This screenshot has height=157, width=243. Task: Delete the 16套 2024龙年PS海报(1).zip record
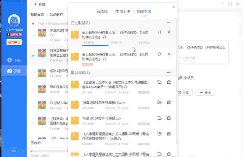(x=169, y=102)
